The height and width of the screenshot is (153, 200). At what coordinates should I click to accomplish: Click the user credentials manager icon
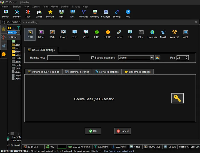[x=157, y=58]
